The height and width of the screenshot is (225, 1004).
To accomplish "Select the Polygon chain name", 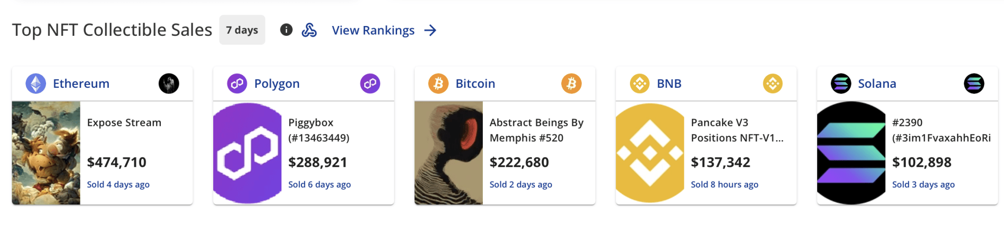I will pos(276,84).
